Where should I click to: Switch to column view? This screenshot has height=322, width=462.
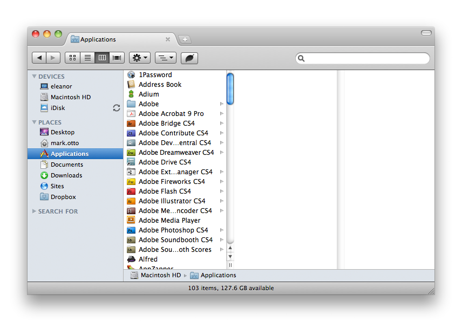(102, 58)
